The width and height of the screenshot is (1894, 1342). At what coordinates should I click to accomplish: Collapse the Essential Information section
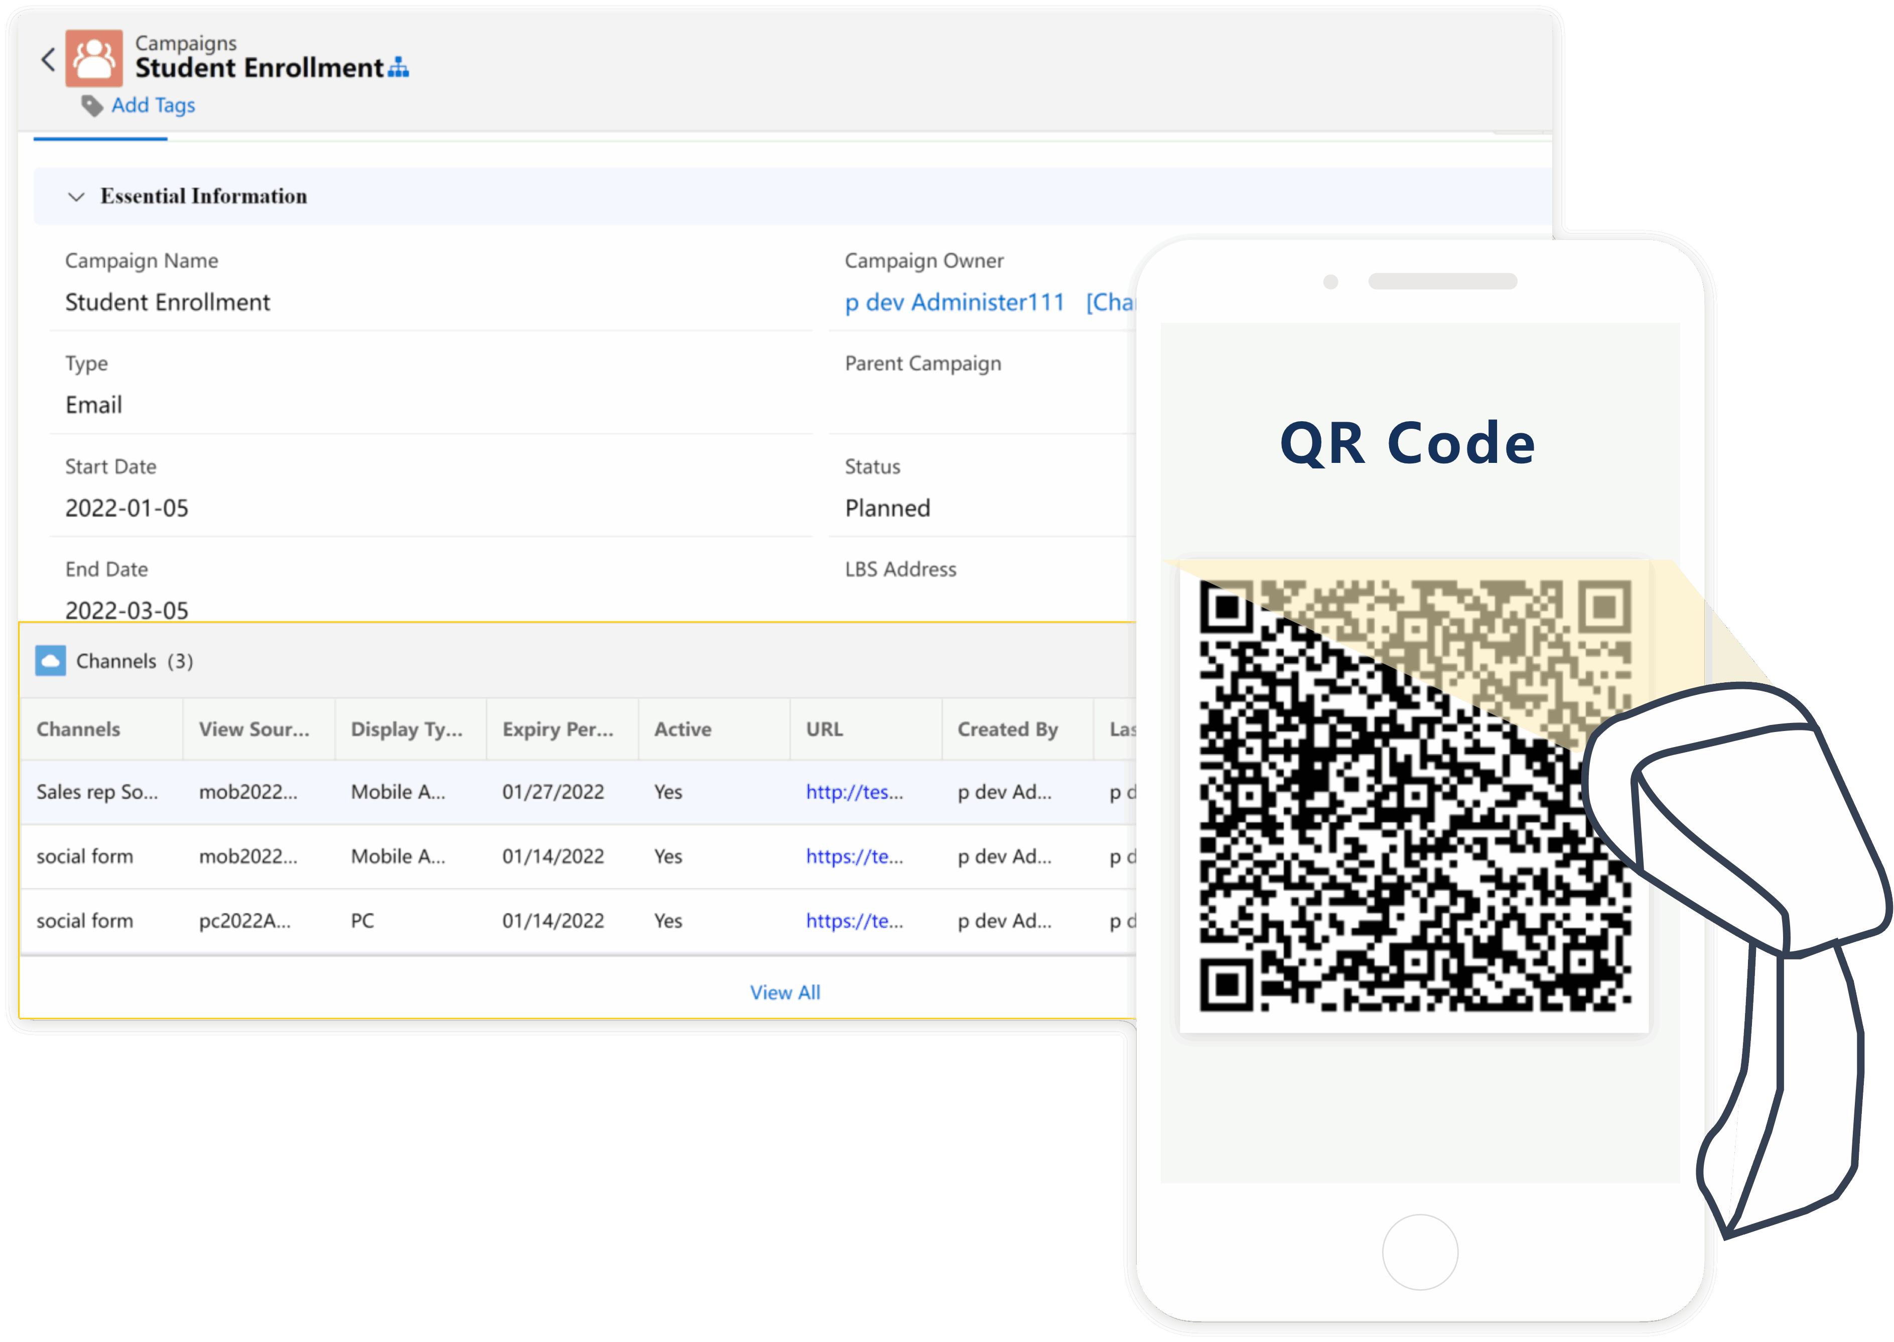(x=77, y=197)
